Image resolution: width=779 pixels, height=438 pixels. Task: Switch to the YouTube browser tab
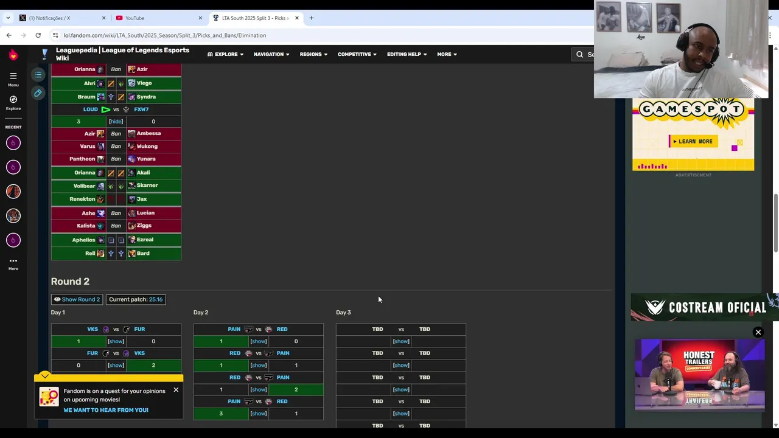pyautogui.click(x=159, y=18)
